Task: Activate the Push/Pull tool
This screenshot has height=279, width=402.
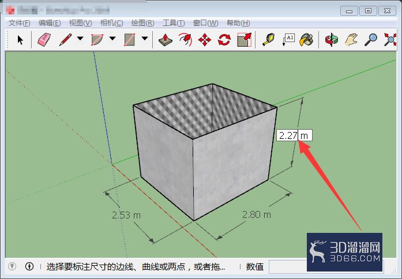Action: click(x=166, y=40)
